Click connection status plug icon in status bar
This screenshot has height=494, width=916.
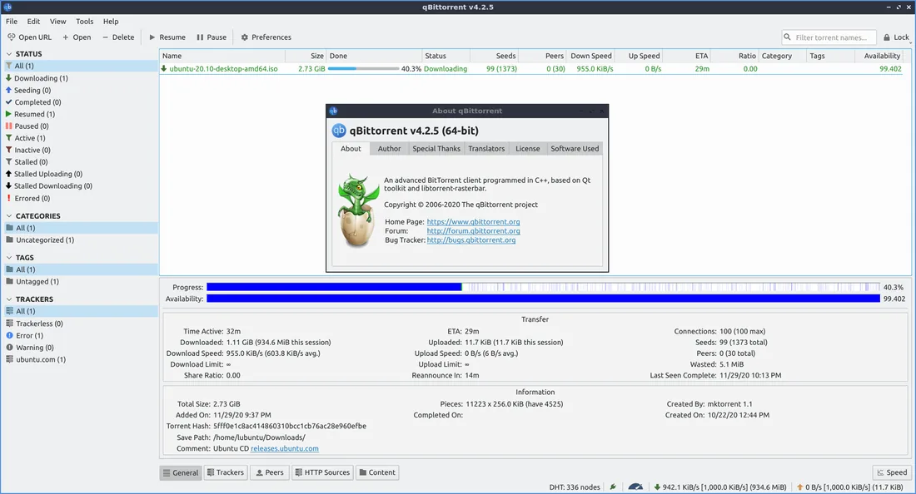click(x=613, y=487)
